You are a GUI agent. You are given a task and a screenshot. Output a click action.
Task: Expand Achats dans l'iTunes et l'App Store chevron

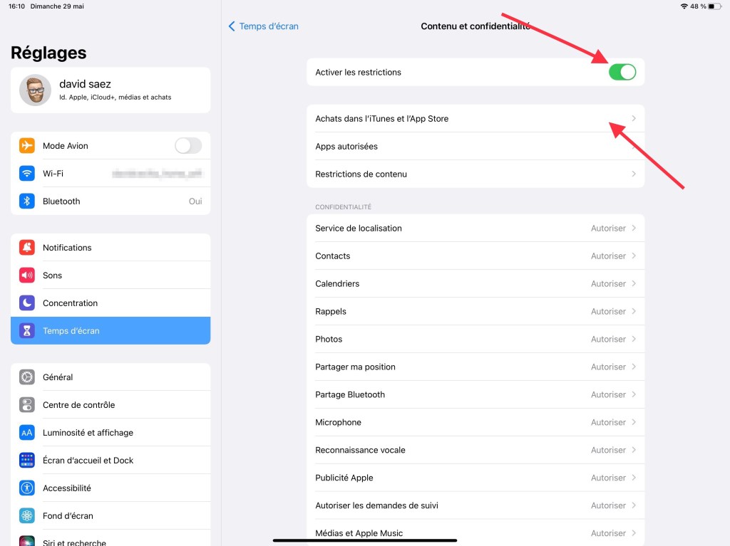click(634, 119)
